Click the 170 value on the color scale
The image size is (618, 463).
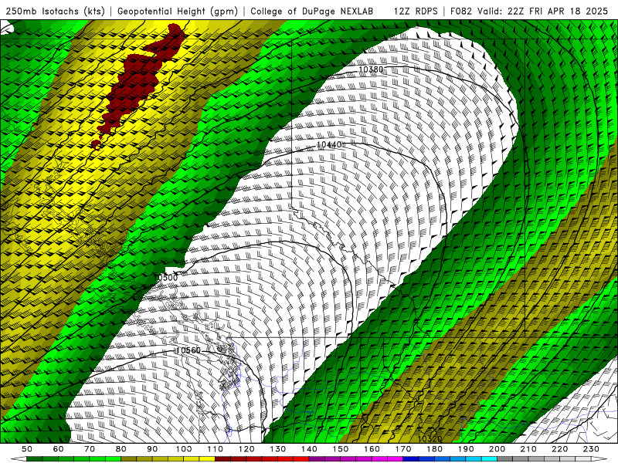tap(402, 449)
